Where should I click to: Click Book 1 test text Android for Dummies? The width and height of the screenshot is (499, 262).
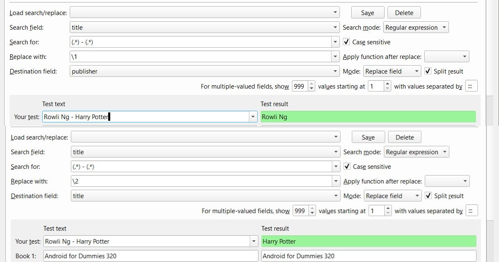(150, 256)
